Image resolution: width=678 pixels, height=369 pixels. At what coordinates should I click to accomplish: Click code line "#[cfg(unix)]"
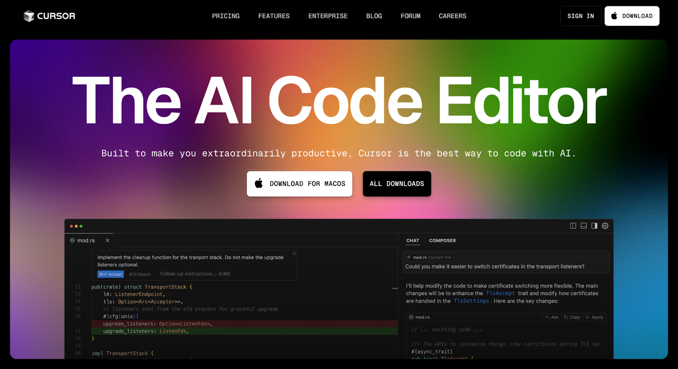121,317
